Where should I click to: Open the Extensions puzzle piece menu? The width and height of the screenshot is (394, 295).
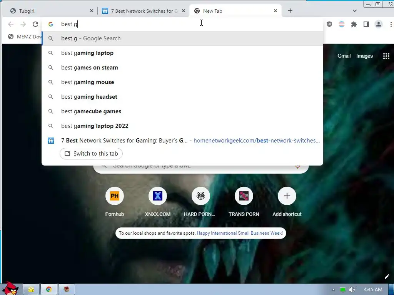(x=354, y=24)
